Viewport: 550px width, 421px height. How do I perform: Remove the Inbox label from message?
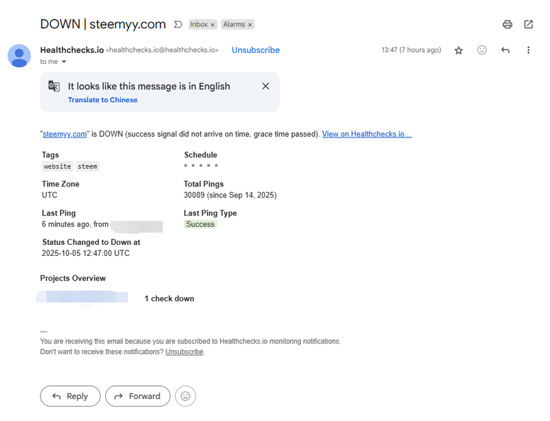[x=213, y=25]
